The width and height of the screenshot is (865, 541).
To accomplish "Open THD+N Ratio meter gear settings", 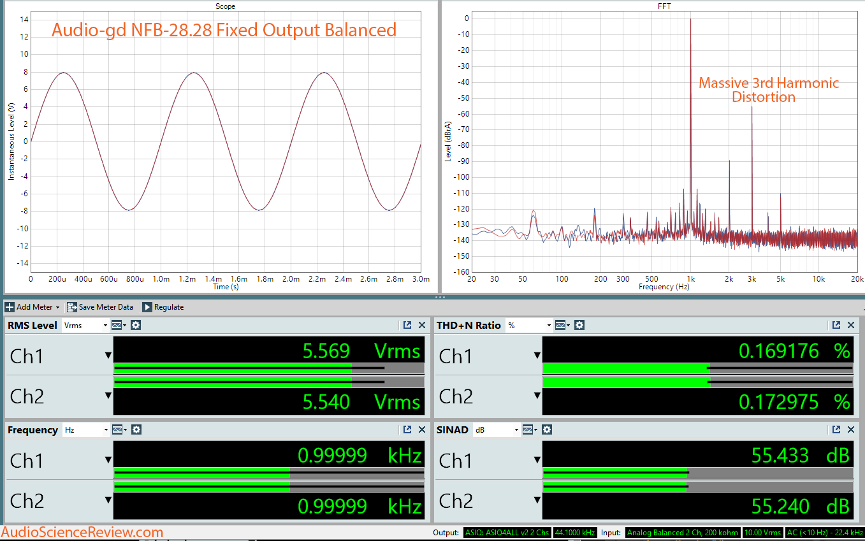I will 579,325.
